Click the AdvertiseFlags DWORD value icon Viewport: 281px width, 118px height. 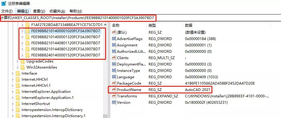[x=114, y=39]
